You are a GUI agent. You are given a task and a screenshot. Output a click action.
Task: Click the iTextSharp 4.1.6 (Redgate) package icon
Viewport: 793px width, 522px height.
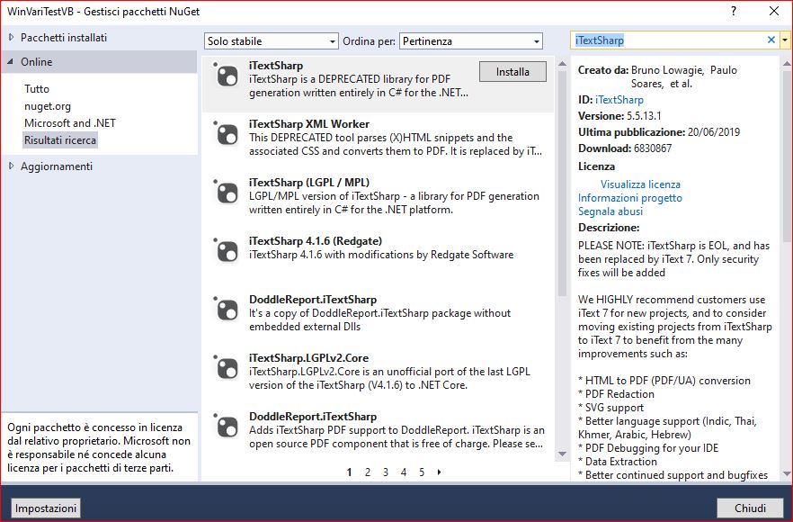pos(227,252)
